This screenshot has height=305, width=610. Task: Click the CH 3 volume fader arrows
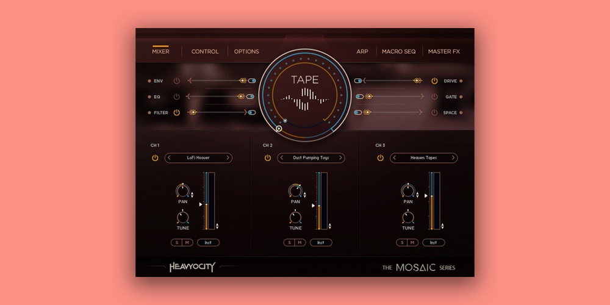coord(442,226)
